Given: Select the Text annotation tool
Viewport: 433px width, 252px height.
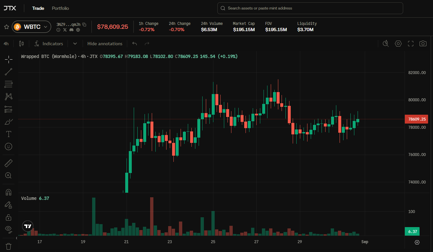Looking at the screenshot, I should [x=9, y=134].
